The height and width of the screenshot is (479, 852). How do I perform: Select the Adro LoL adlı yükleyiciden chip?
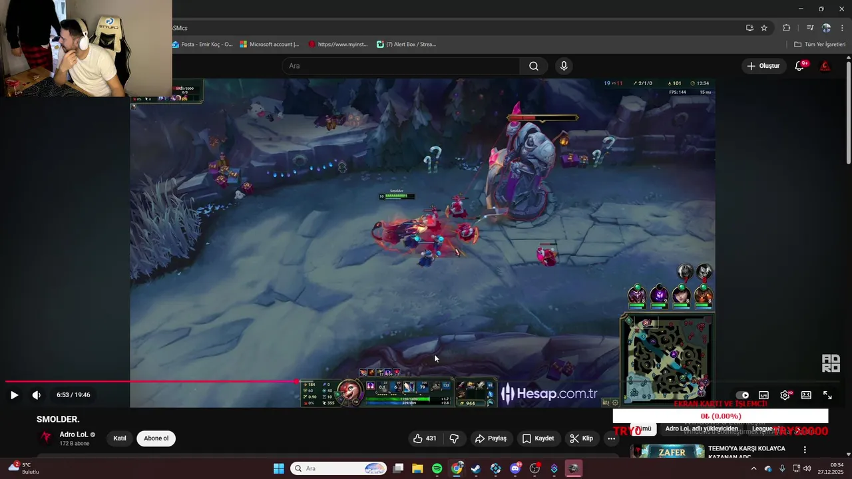[702, 428]
